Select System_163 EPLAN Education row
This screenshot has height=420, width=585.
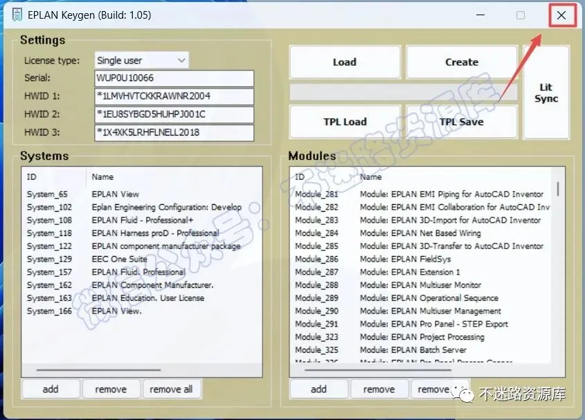point(142,298)
